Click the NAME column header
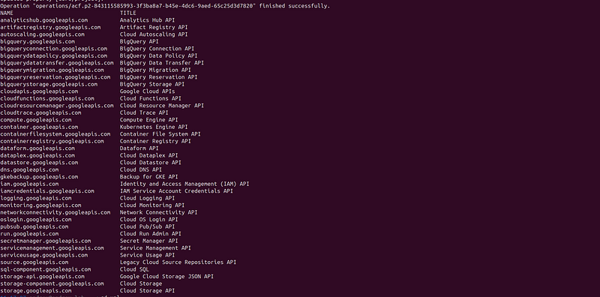Image resolution: width=600 pixels, height=297 pixels. pyautogui.click(x=7, y=13)
